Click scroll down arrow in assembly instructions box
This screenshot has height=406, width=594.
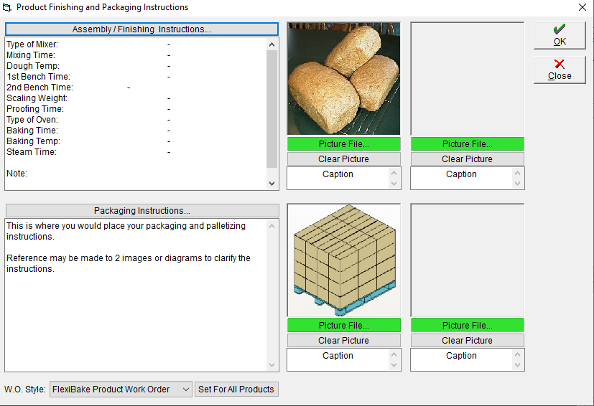coord(272,184)
